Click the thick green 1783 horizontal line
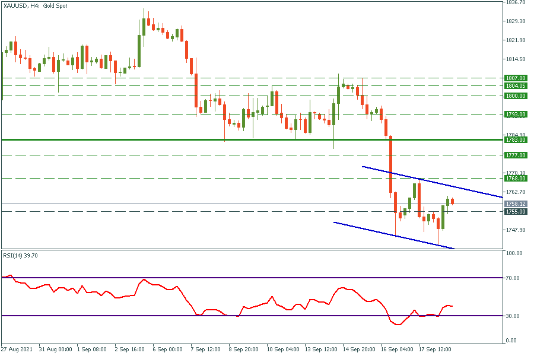The height and width of the screenshot is (356, 534). click(x=178, y=139)
